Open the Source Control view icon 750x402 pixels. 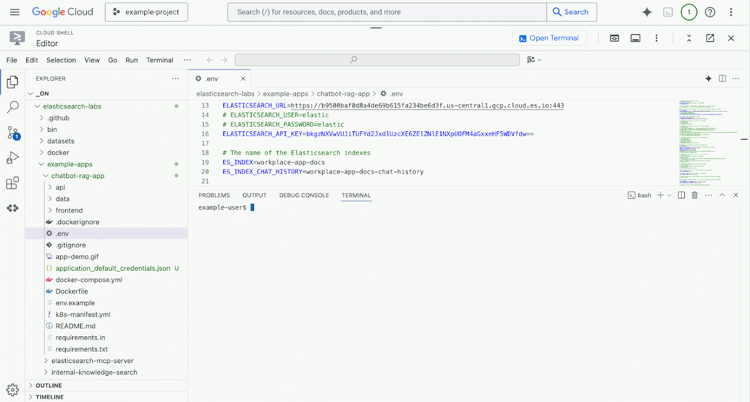point(13,133)
